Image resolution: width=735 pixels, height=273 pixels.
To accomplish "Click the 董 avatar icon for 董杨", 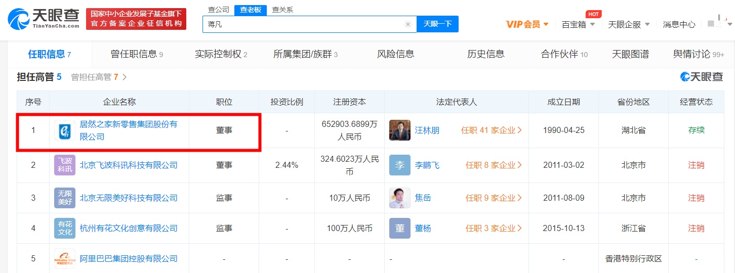I will pyautogui.click(x=400, y=228).
